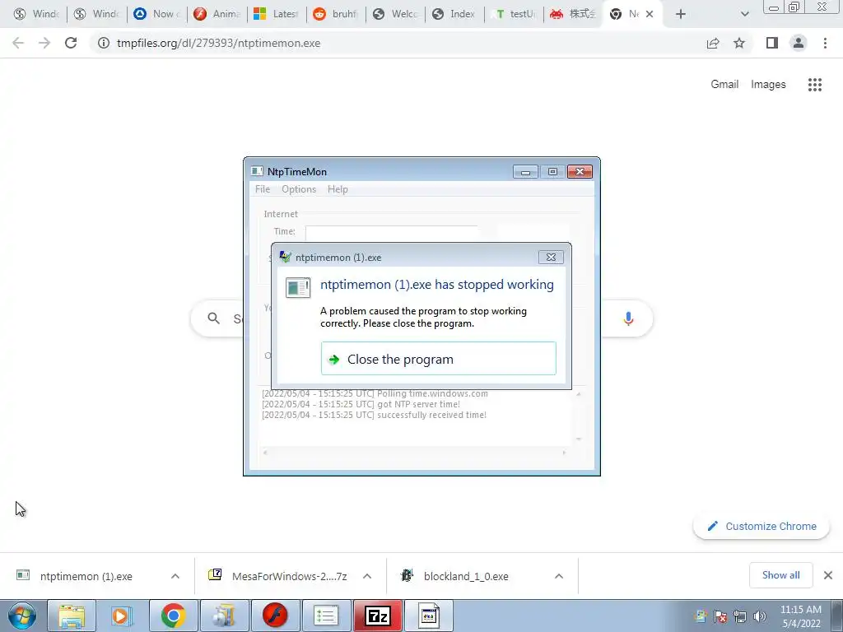The image size is (843, 632).
Task: Switch to the Anima tab
Action: [x=217, y=14]
